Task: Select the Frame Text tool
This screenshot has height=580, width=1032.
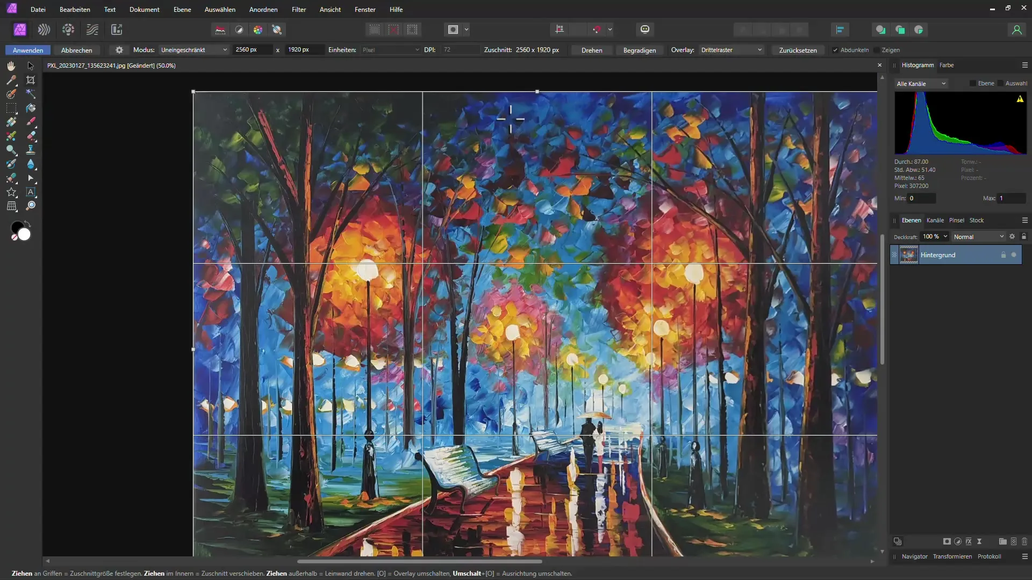Action: (31, 192)
